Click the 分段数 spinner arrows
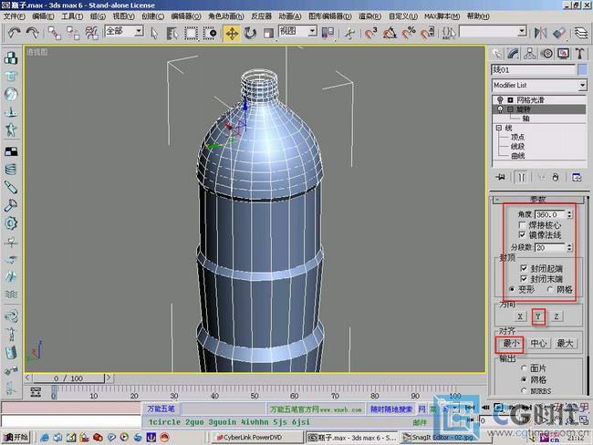This screenshot has width=593, height=445. click(x=569, y=248)
